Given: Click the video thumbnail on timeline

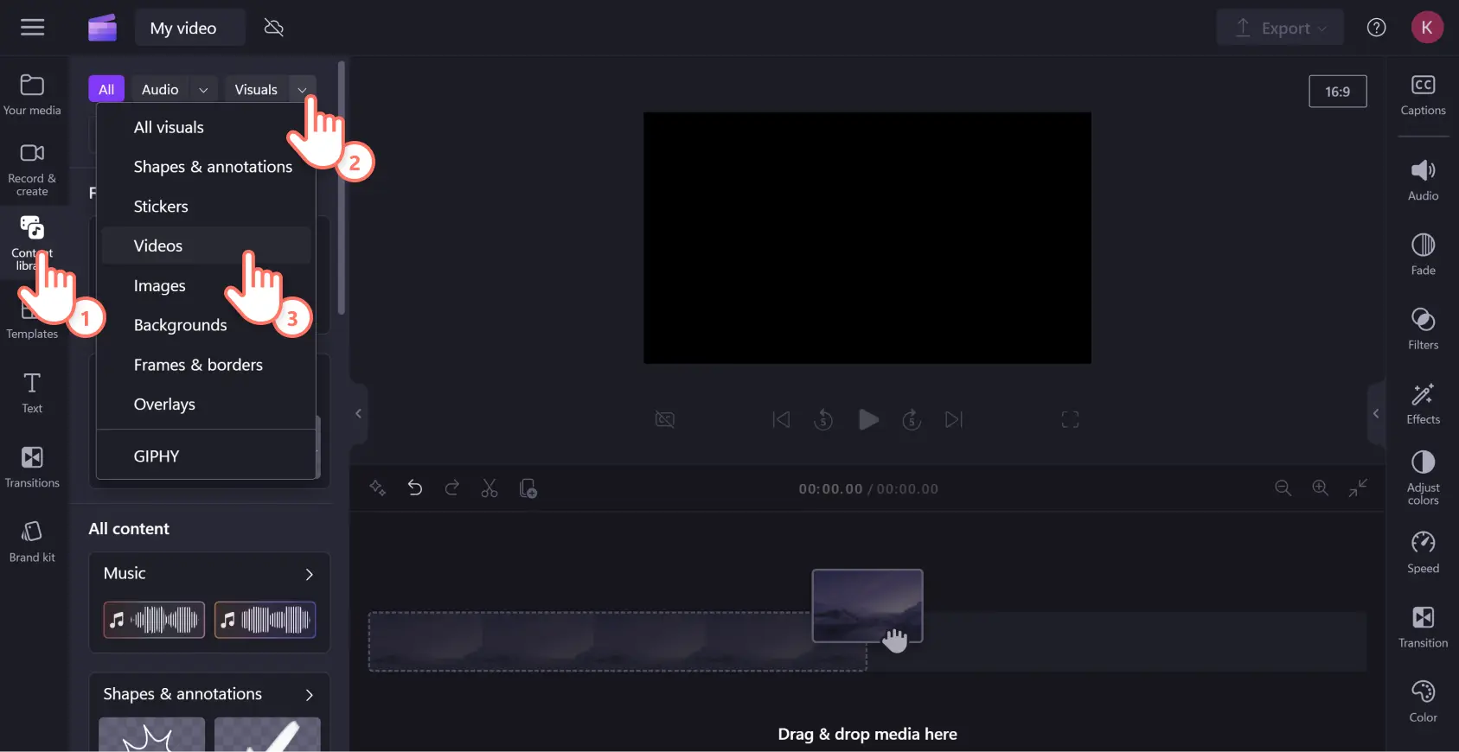Looking at the screenshot, I should [867, 605].
